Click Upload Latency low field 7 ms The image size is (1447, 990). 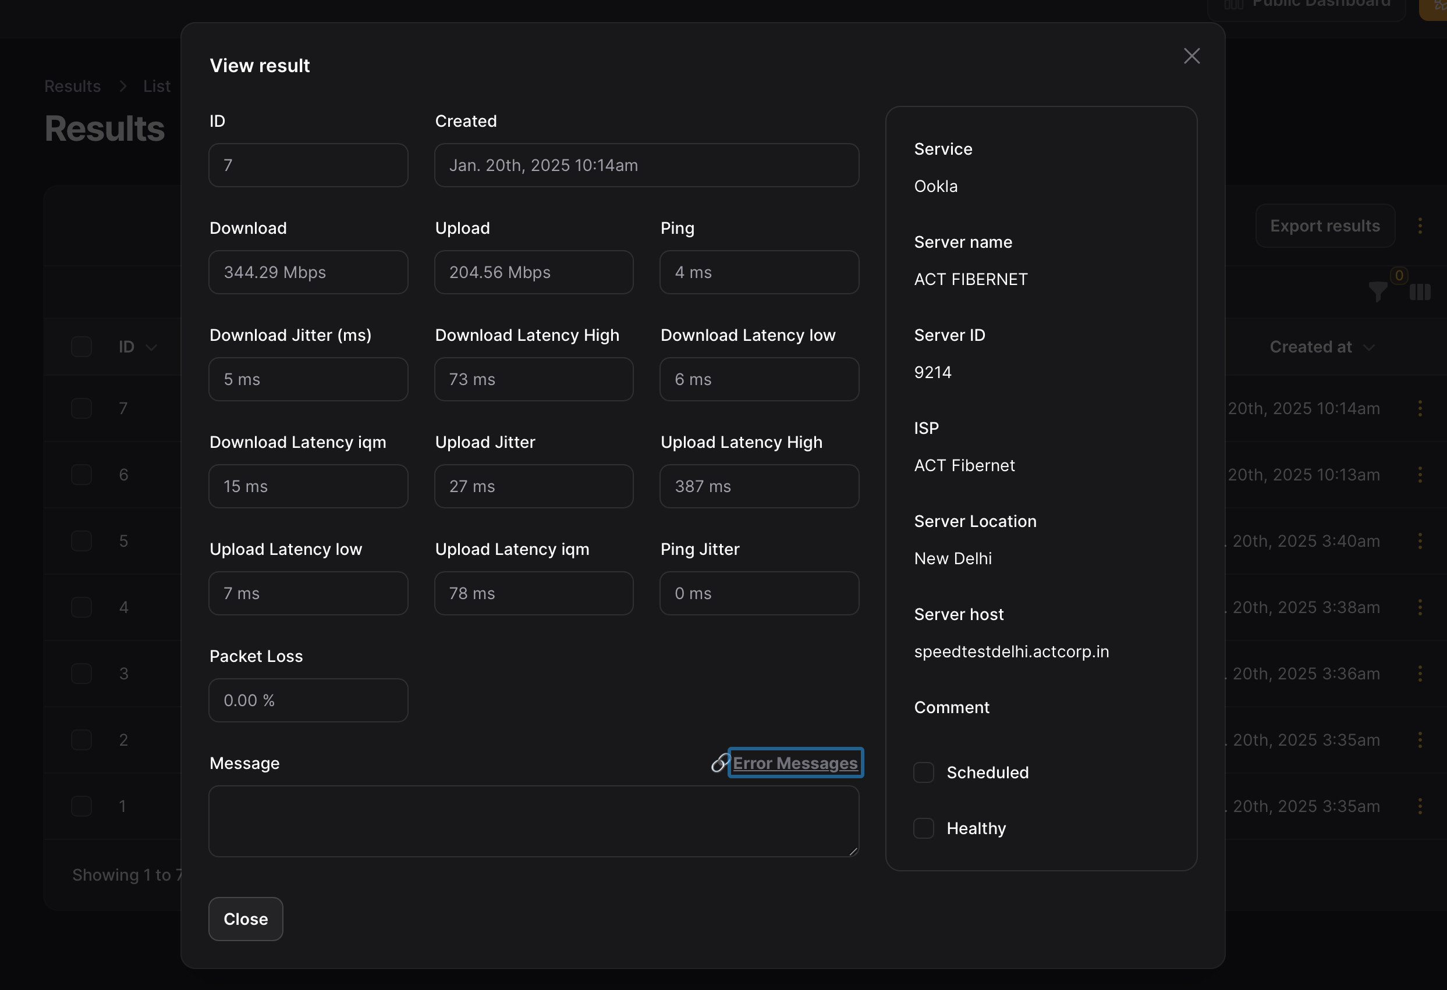click(x=308, y=593)
